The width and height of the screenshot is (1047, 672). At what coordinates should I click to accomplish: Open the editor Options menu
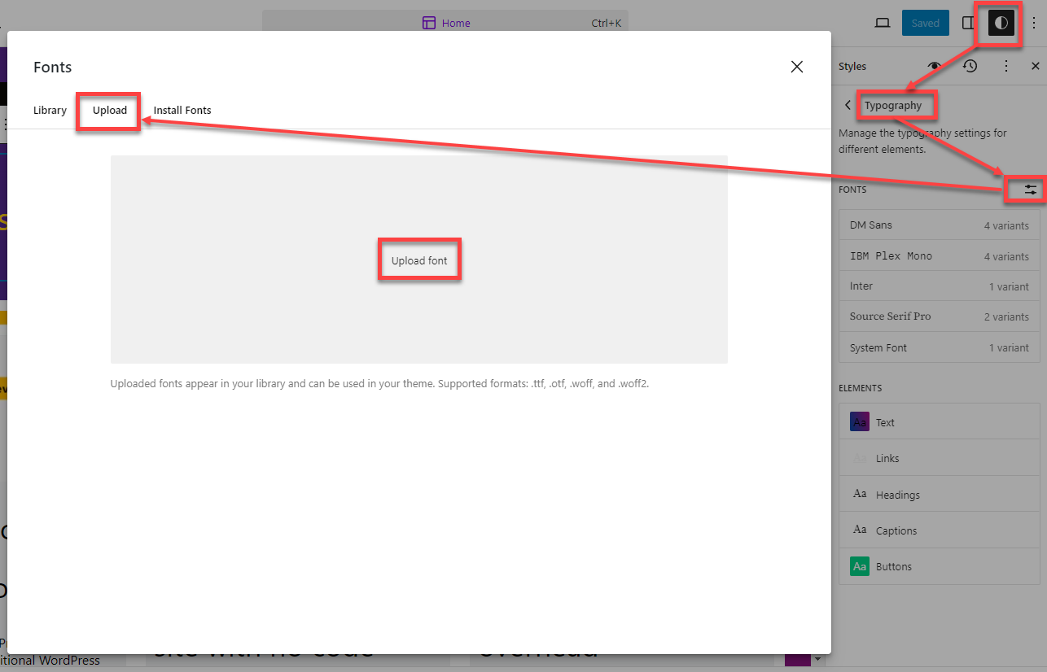1035,23
